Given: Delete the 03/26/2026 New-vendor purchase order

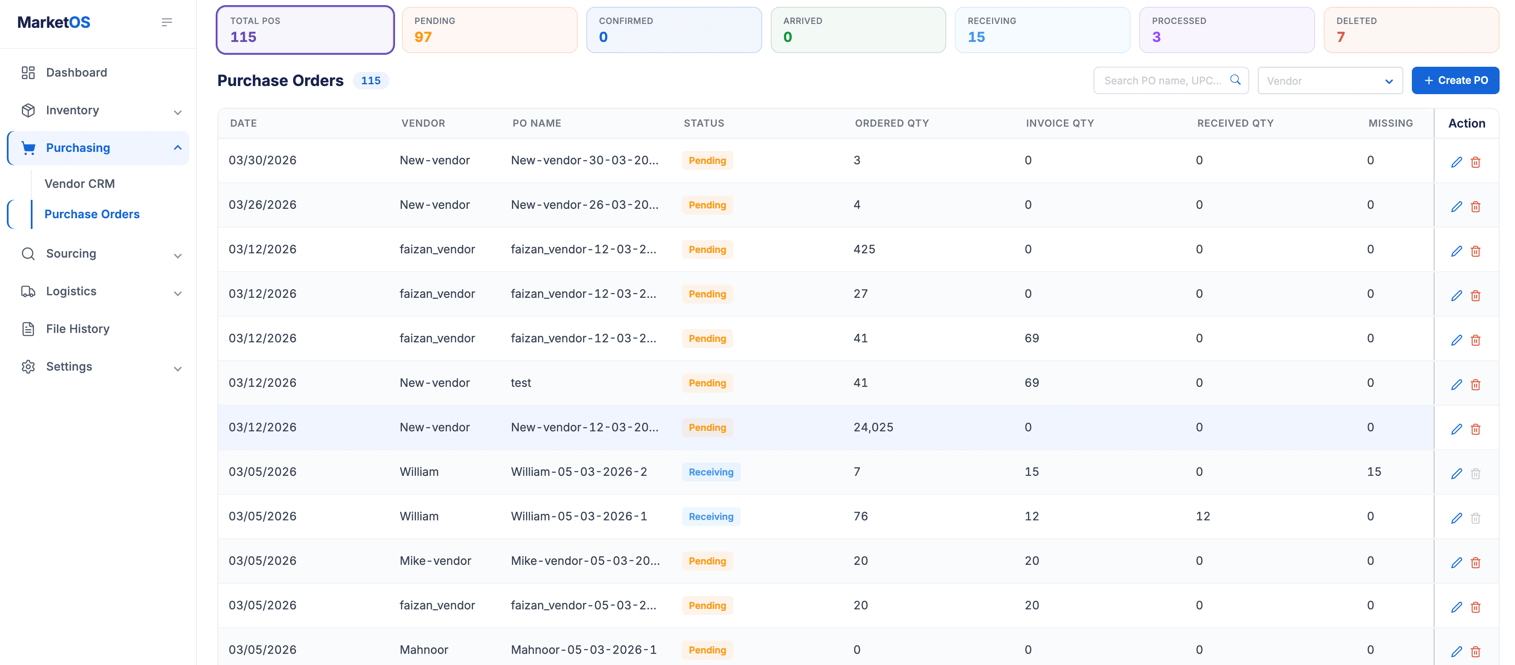Looking at the screenshot, I should click(x=1475, y=207).
